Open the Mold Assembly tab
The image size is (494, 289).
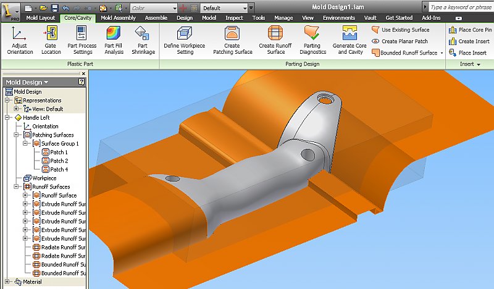click(x=118, y=18)
